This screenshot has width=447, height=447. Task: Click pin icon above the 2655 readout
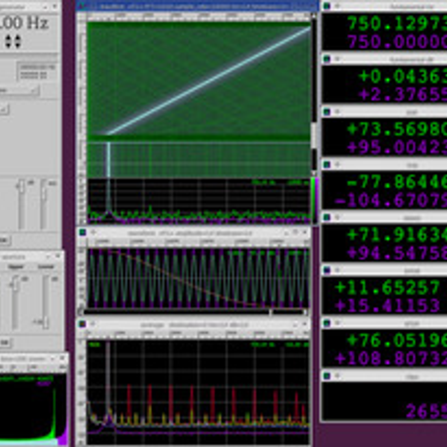[337, 376]
